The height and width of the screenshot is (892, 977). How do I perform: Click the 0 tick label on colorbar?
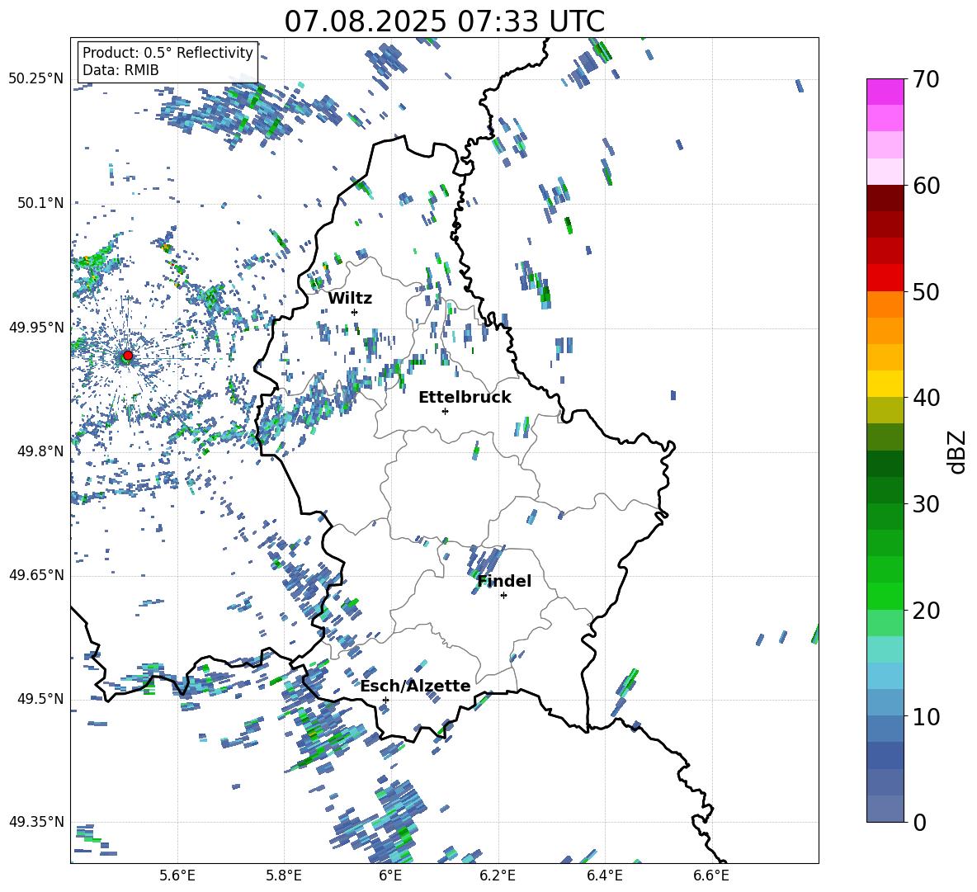tap(920, 822)
